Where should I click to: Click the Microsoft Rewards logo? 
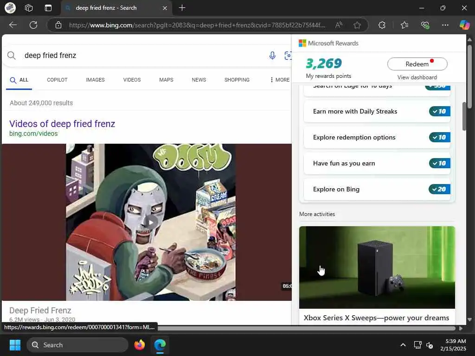328,43
